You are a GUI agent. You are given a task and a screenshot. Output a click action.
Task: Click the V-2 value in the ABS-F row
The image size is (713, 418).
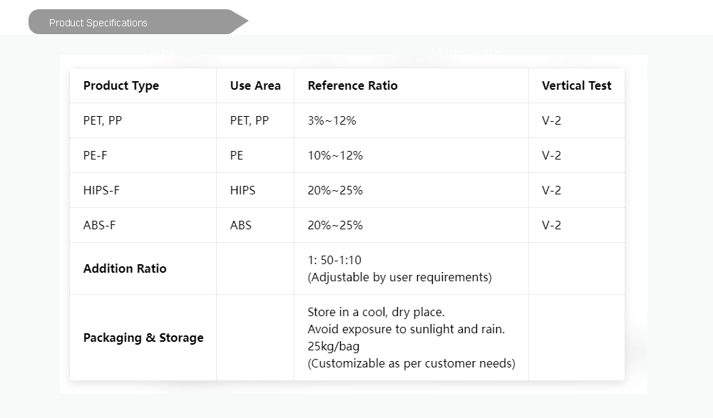pos(551,225)
